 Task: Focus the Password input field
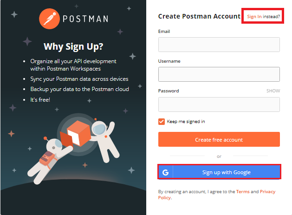click(x=219, y=104)
